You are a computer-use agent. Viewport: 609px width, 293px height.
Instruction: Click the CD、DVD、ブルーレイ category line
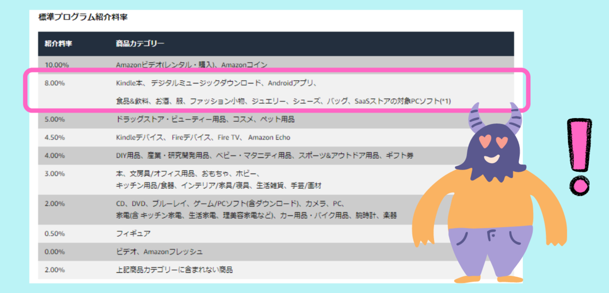click(230, 204)
